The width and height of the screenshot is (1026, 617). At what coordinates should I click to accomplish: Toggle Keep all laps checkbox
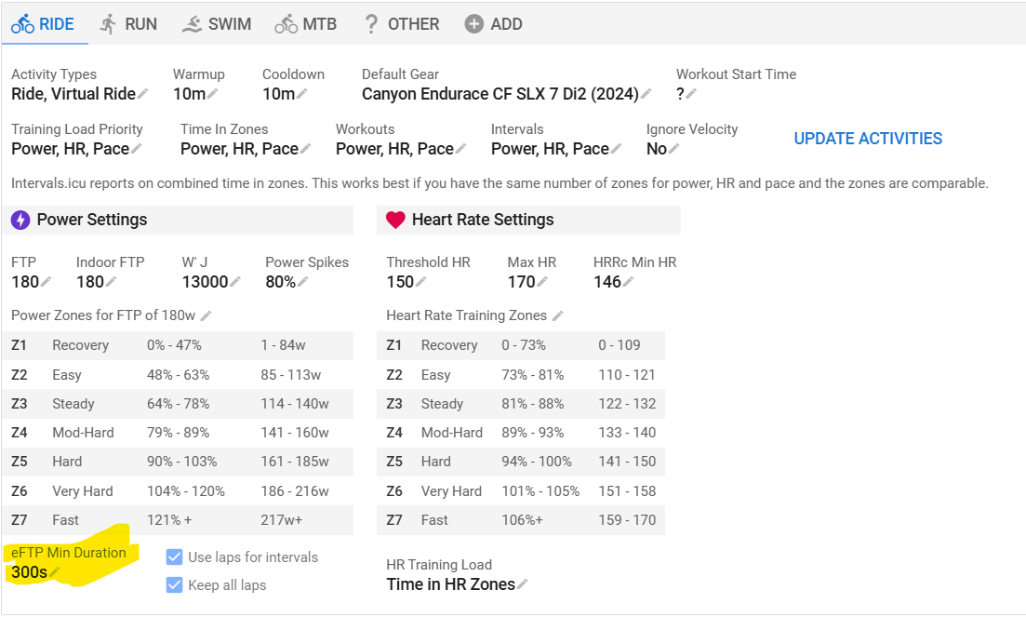(174, 585)
